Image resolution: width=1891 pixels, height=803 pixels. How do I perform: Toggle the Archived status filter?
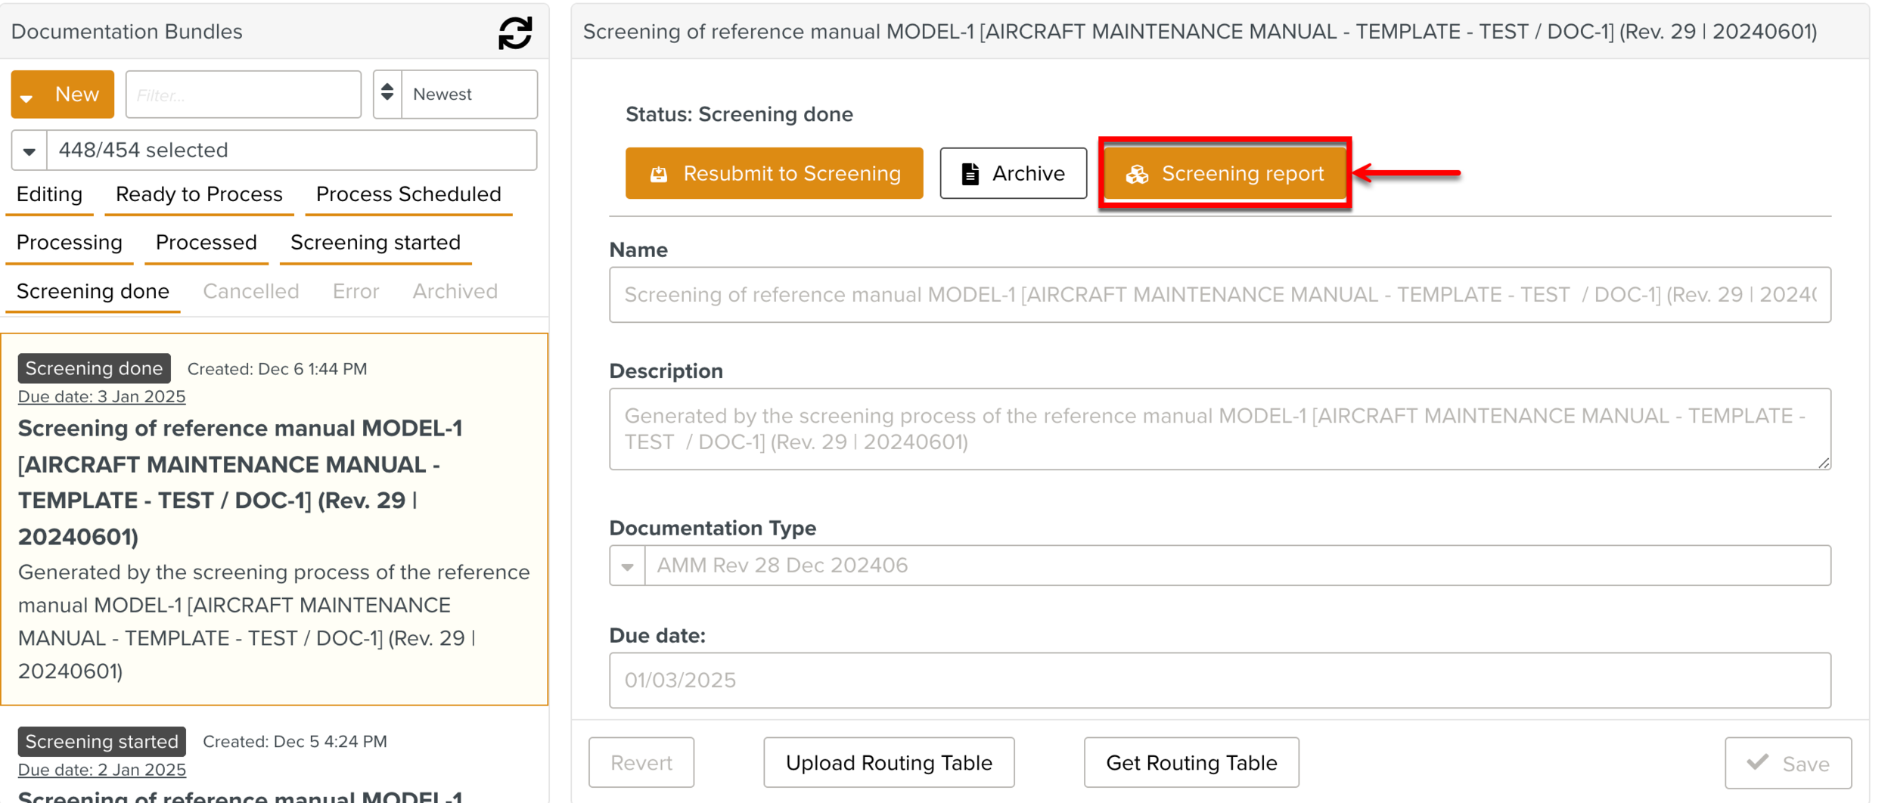tap(455, 291)
